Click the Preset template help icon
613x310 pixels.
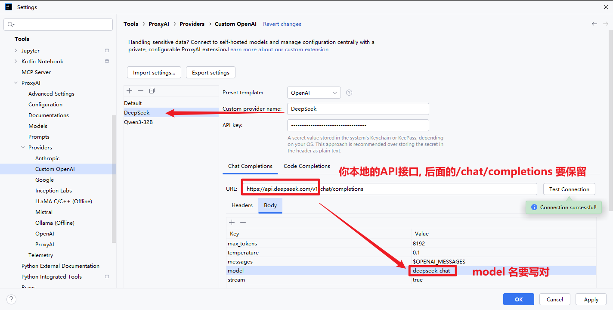349,93
